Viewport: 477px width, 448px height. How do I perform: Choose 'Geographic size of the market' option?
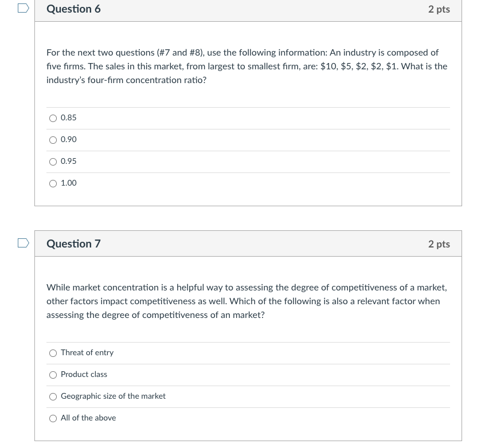pyautogui.click(x=53, y=396)
